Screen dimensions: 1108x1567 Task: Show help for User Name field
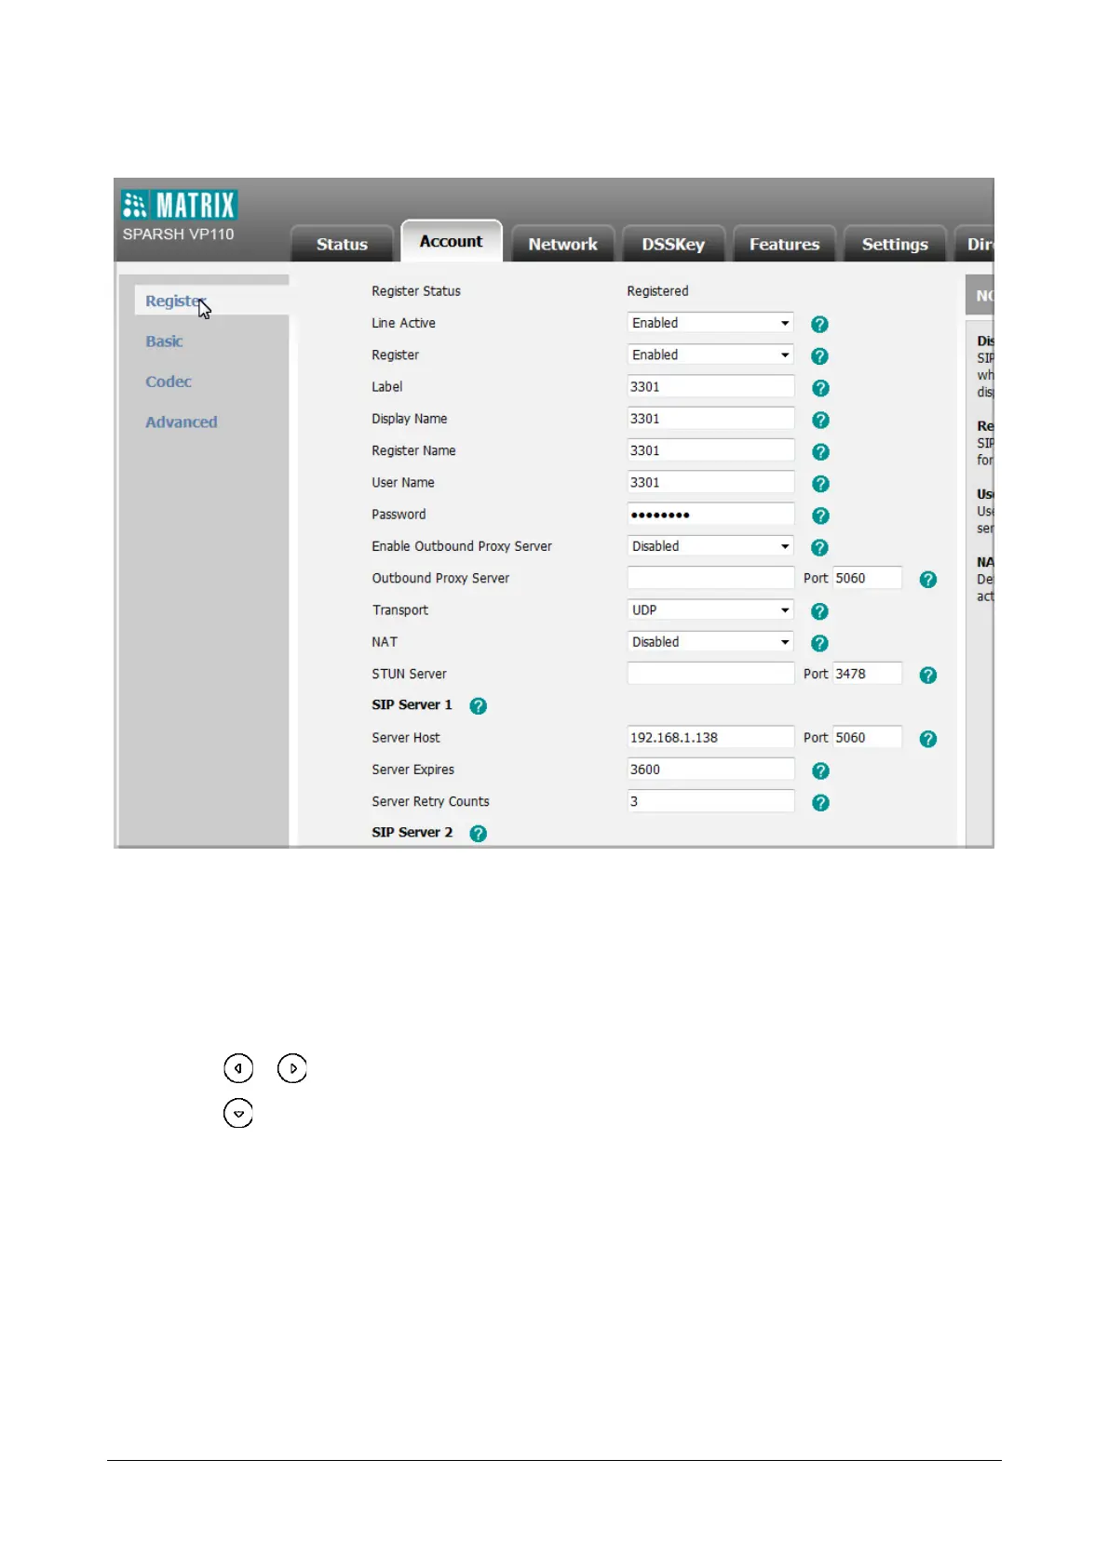tap(820, 484)
